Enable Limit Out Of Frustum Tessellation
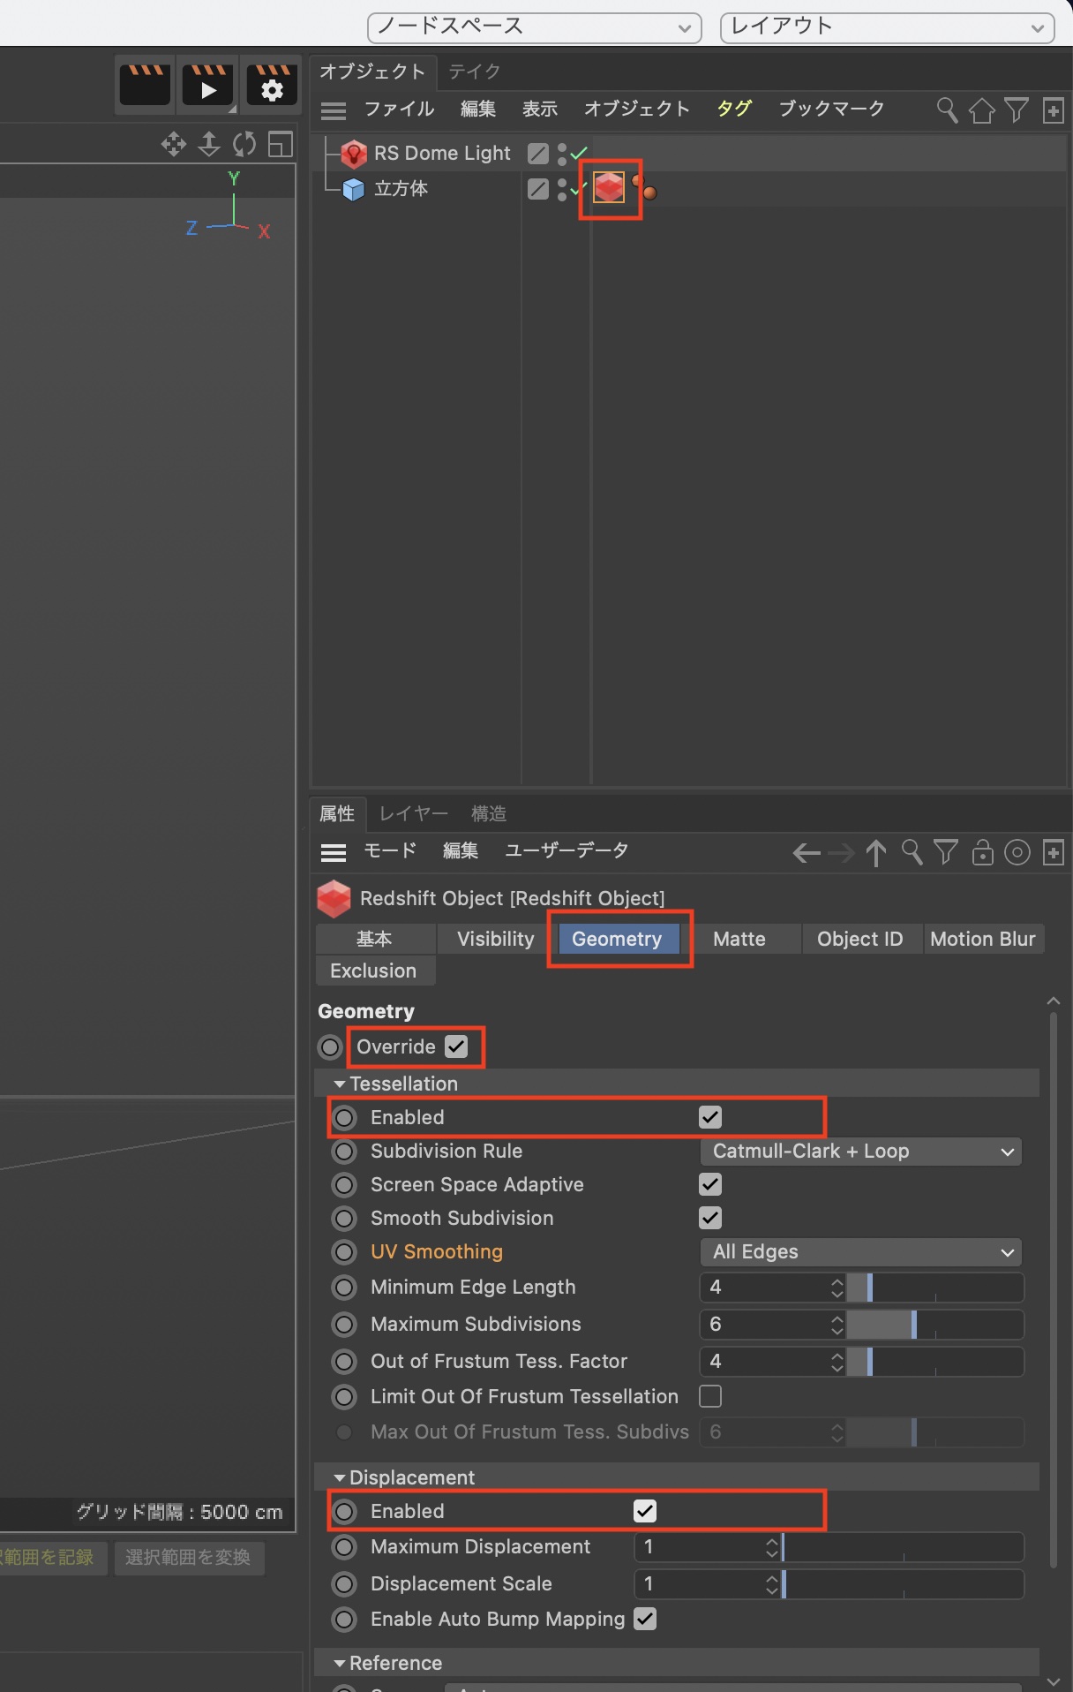 pyautogui.click(x=710, y=1396)
